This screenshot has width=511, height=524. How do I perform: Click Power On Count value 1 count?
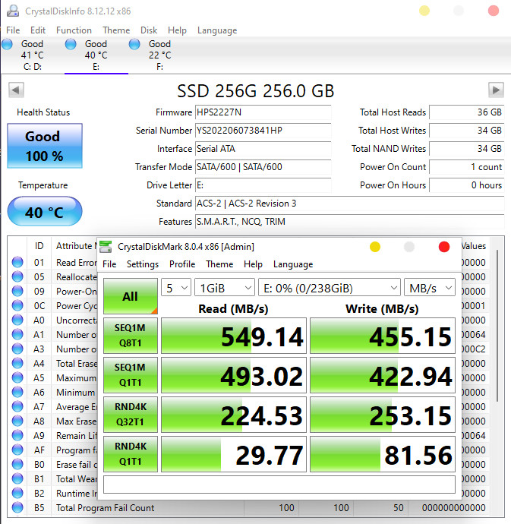click(x=466, y=167)
